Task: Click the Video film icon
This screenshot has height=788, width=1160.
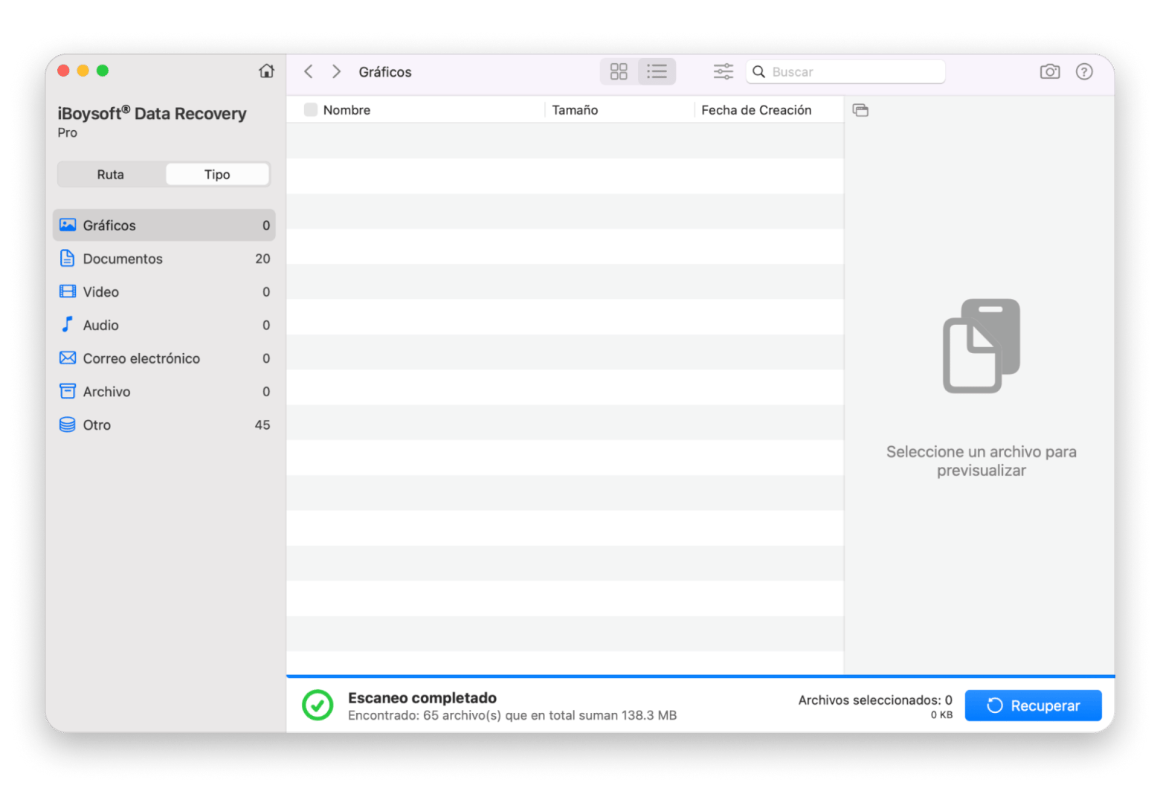Action: [68, 291]
